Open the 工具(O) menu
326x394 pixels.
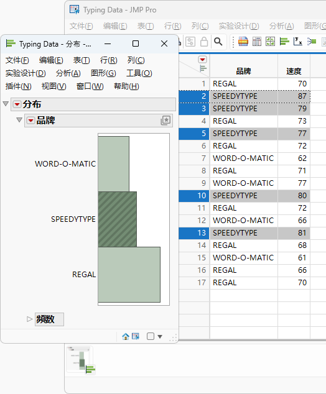139,73
